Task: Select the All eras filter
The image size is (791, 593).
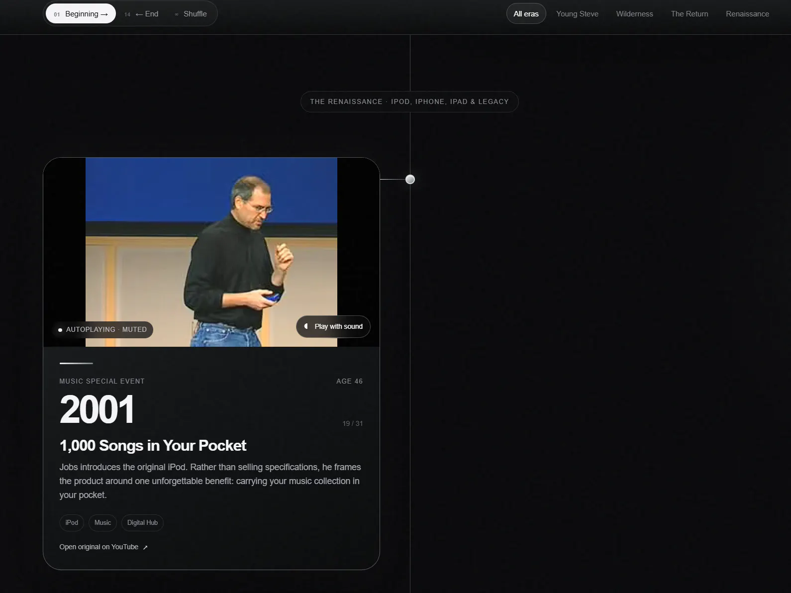Action: coord(526,14)
